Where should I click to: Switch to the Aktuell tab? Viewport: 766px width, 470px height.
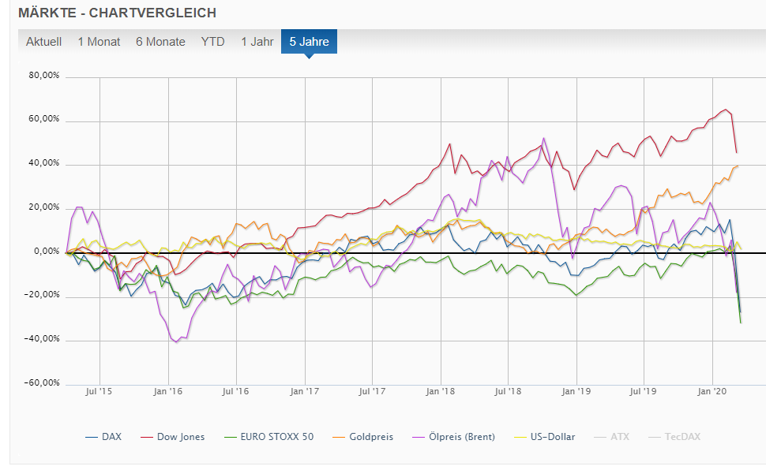click(45, 42)
